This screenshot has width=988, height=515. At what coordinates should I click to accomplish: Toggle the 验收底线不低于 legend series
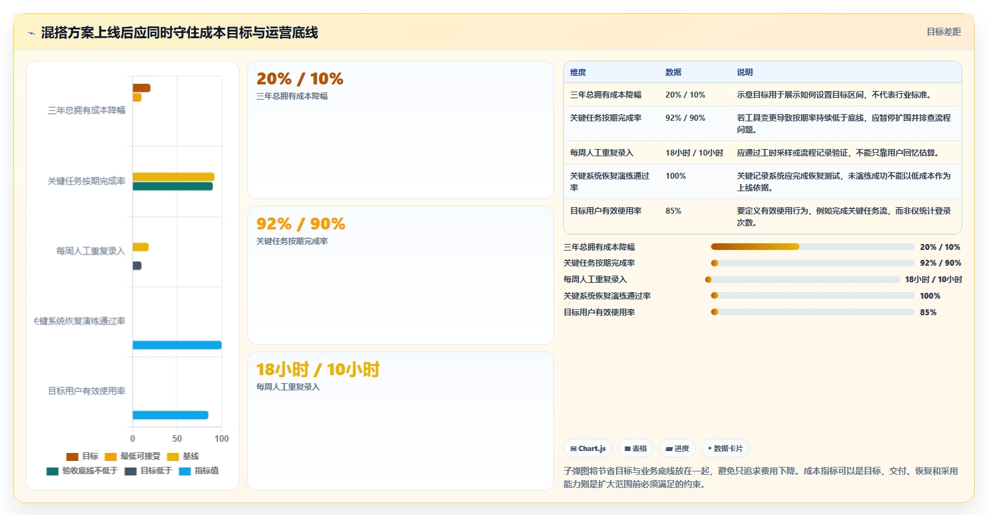(82, 471)
